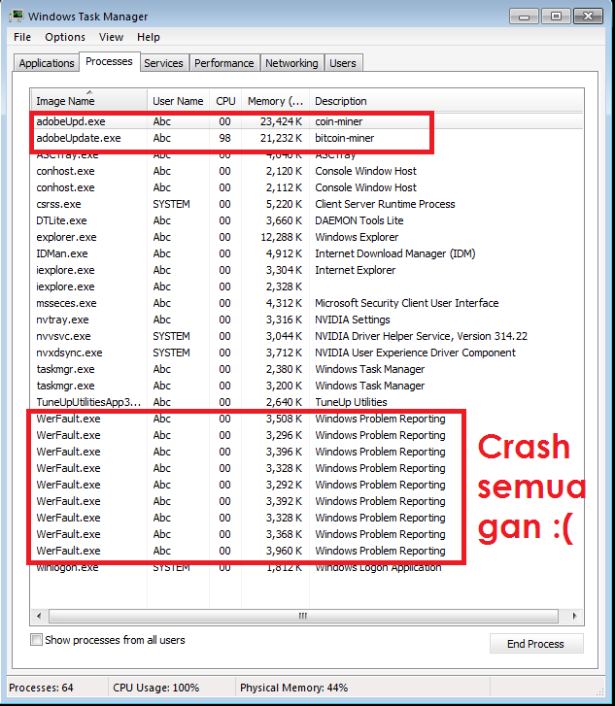Click the CPU value 98
This screenshot has width=615, height=706.
(x=224, y=138)
